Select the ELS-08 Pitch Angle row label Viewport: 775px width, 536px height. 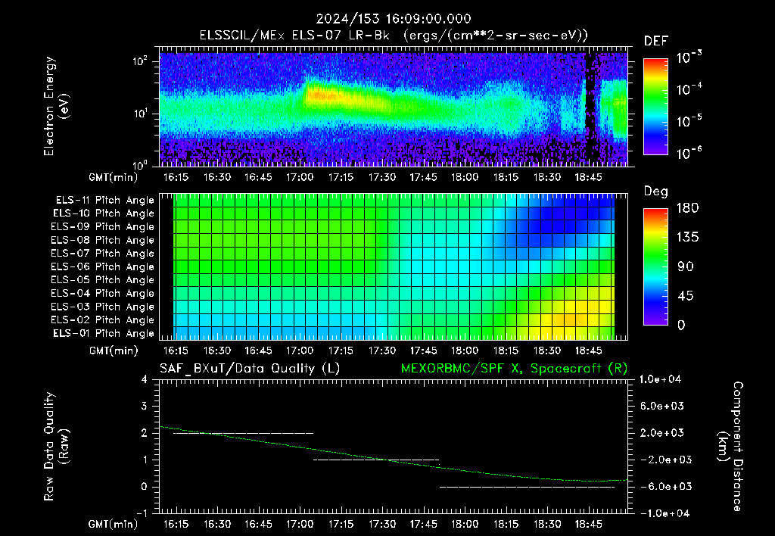[103, 240]
